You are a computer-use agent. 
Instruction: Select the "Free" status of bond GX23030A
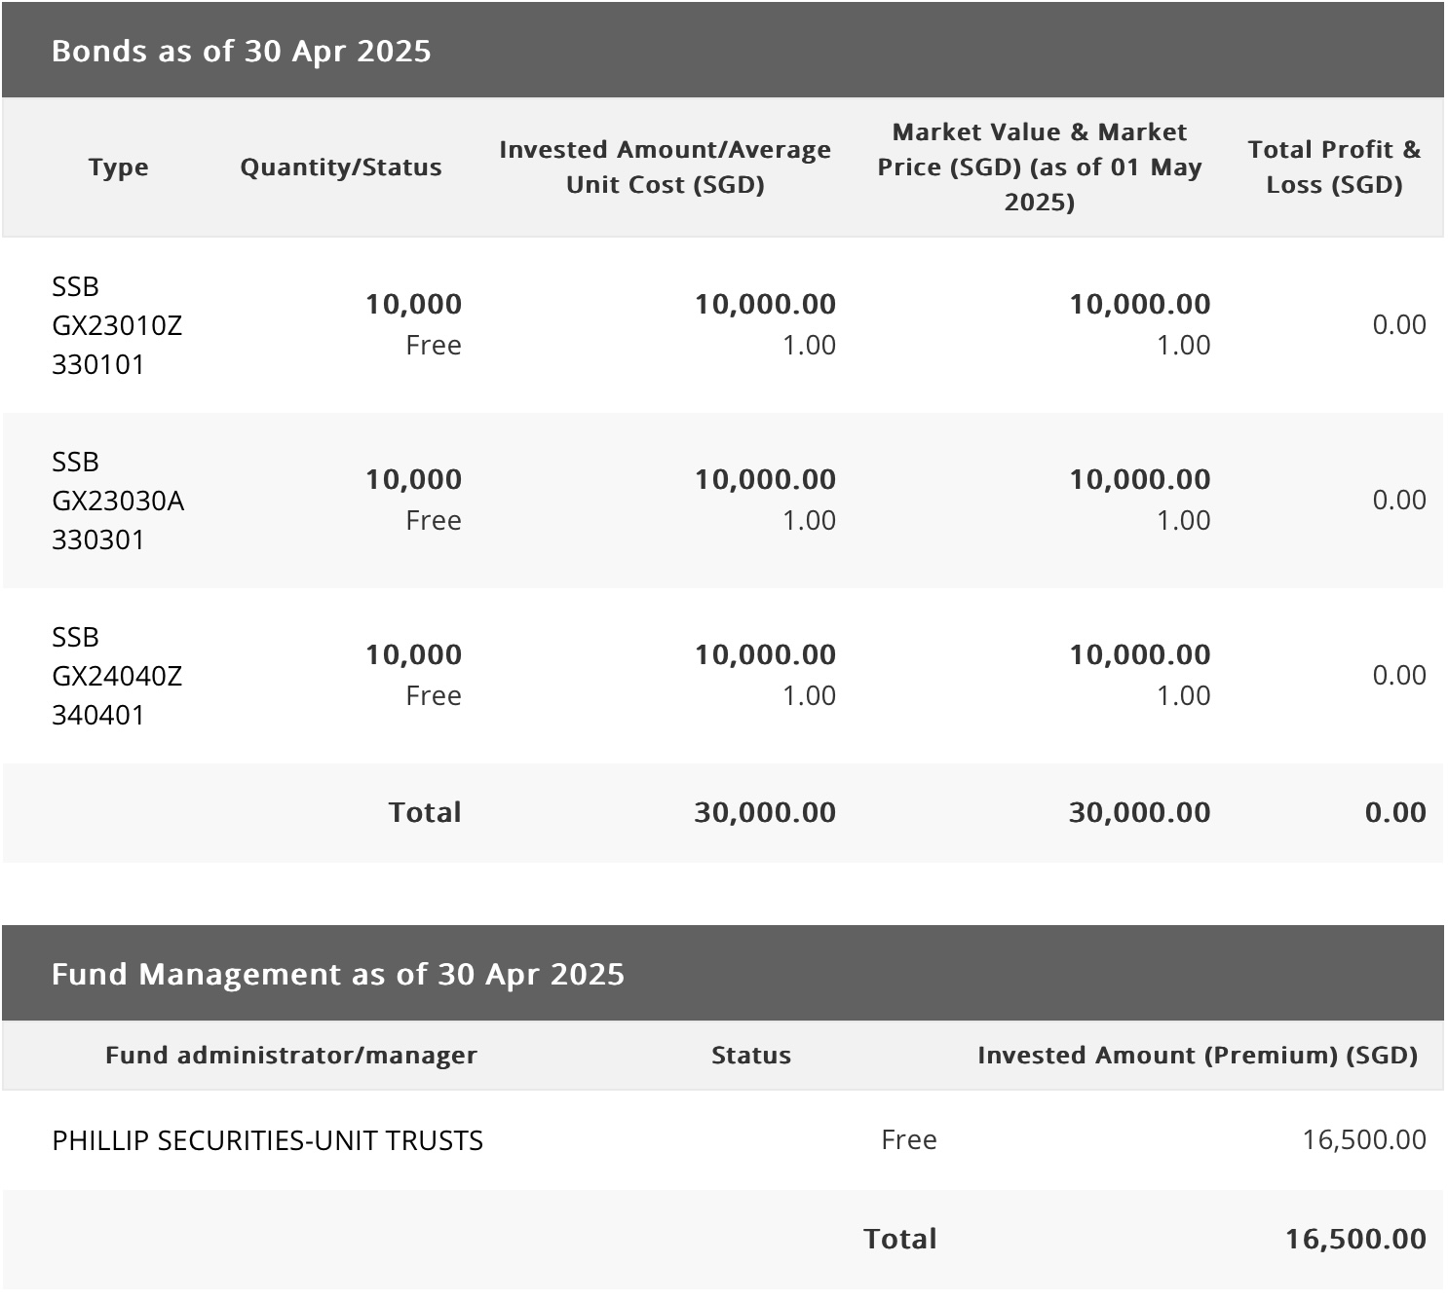tap(434, 520)
